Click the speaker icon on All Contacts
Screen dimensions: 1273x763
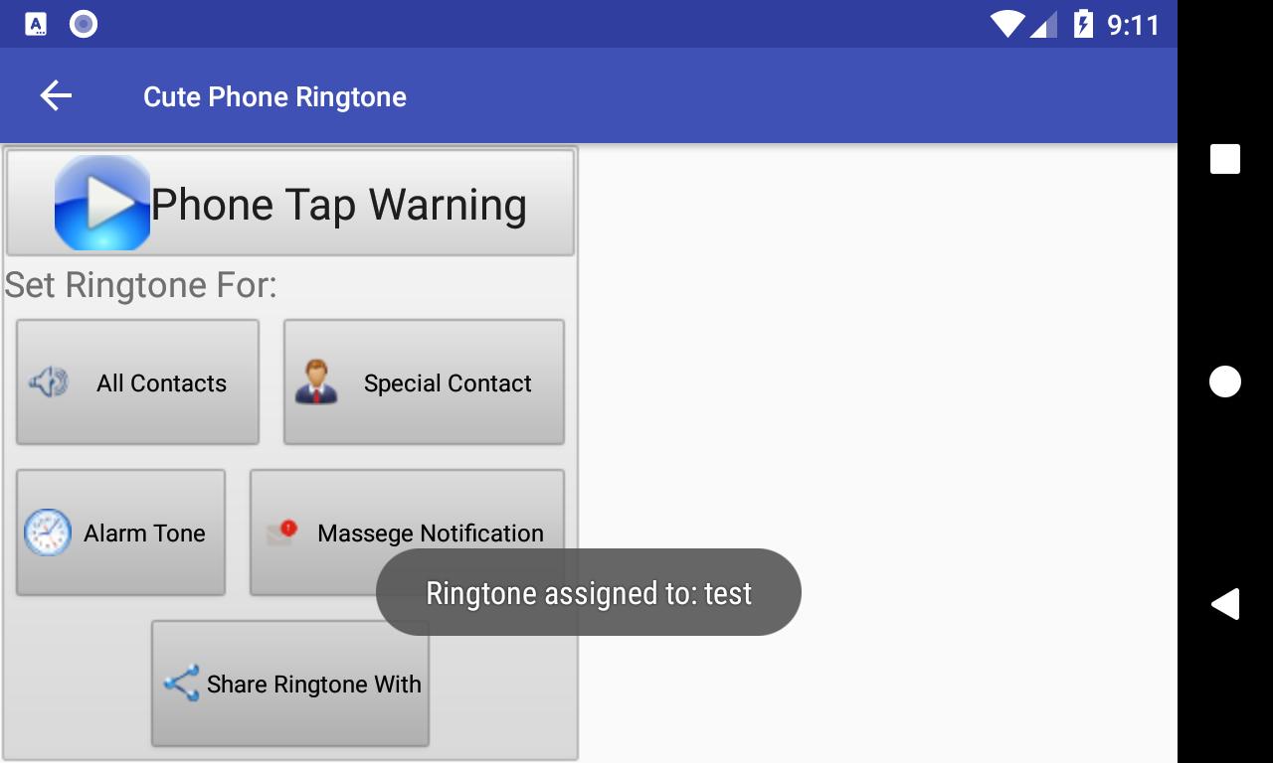[x=49, y=381]
